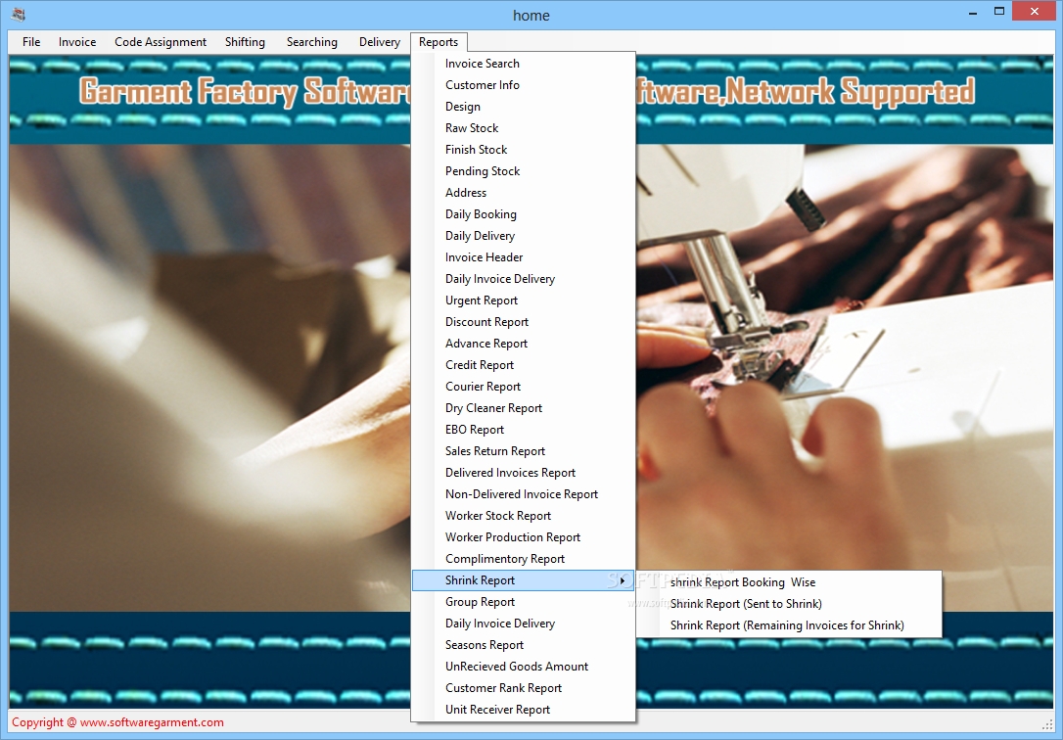Choose Daily Invoice Delivery below Group Report
Image resolution: width=1063 pixels, height=740 pixels.
[x=524, y=624]
